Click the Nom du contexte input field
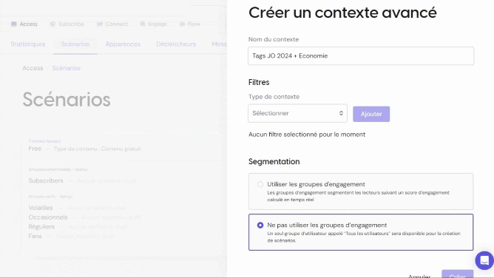This screenshot has height=278, width=494. pos(361,56)
